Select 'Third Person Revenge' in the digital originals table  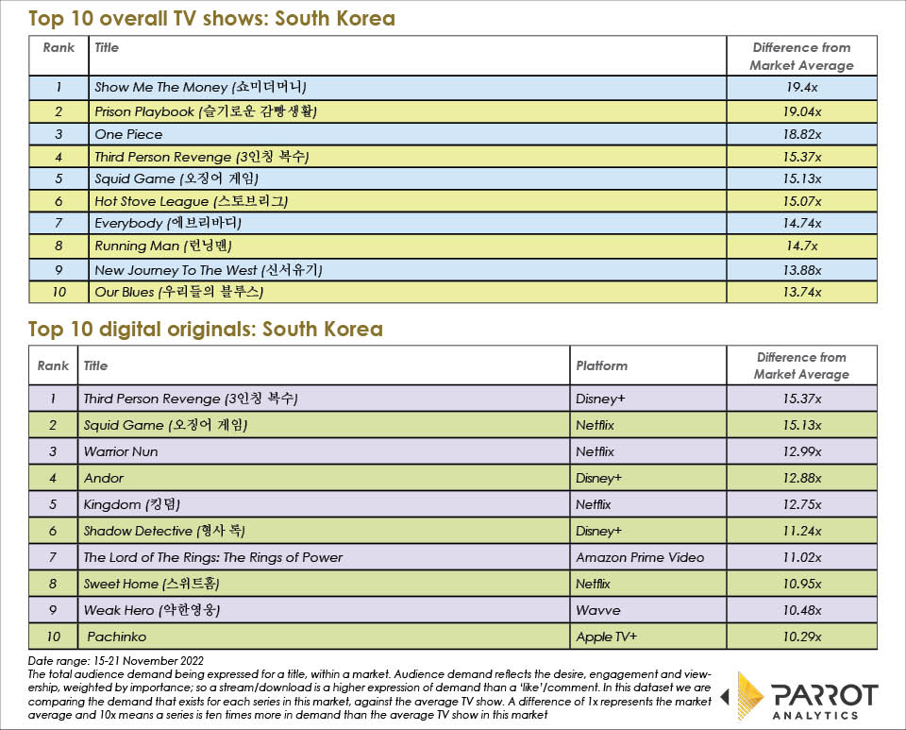[x=191, y=399]
